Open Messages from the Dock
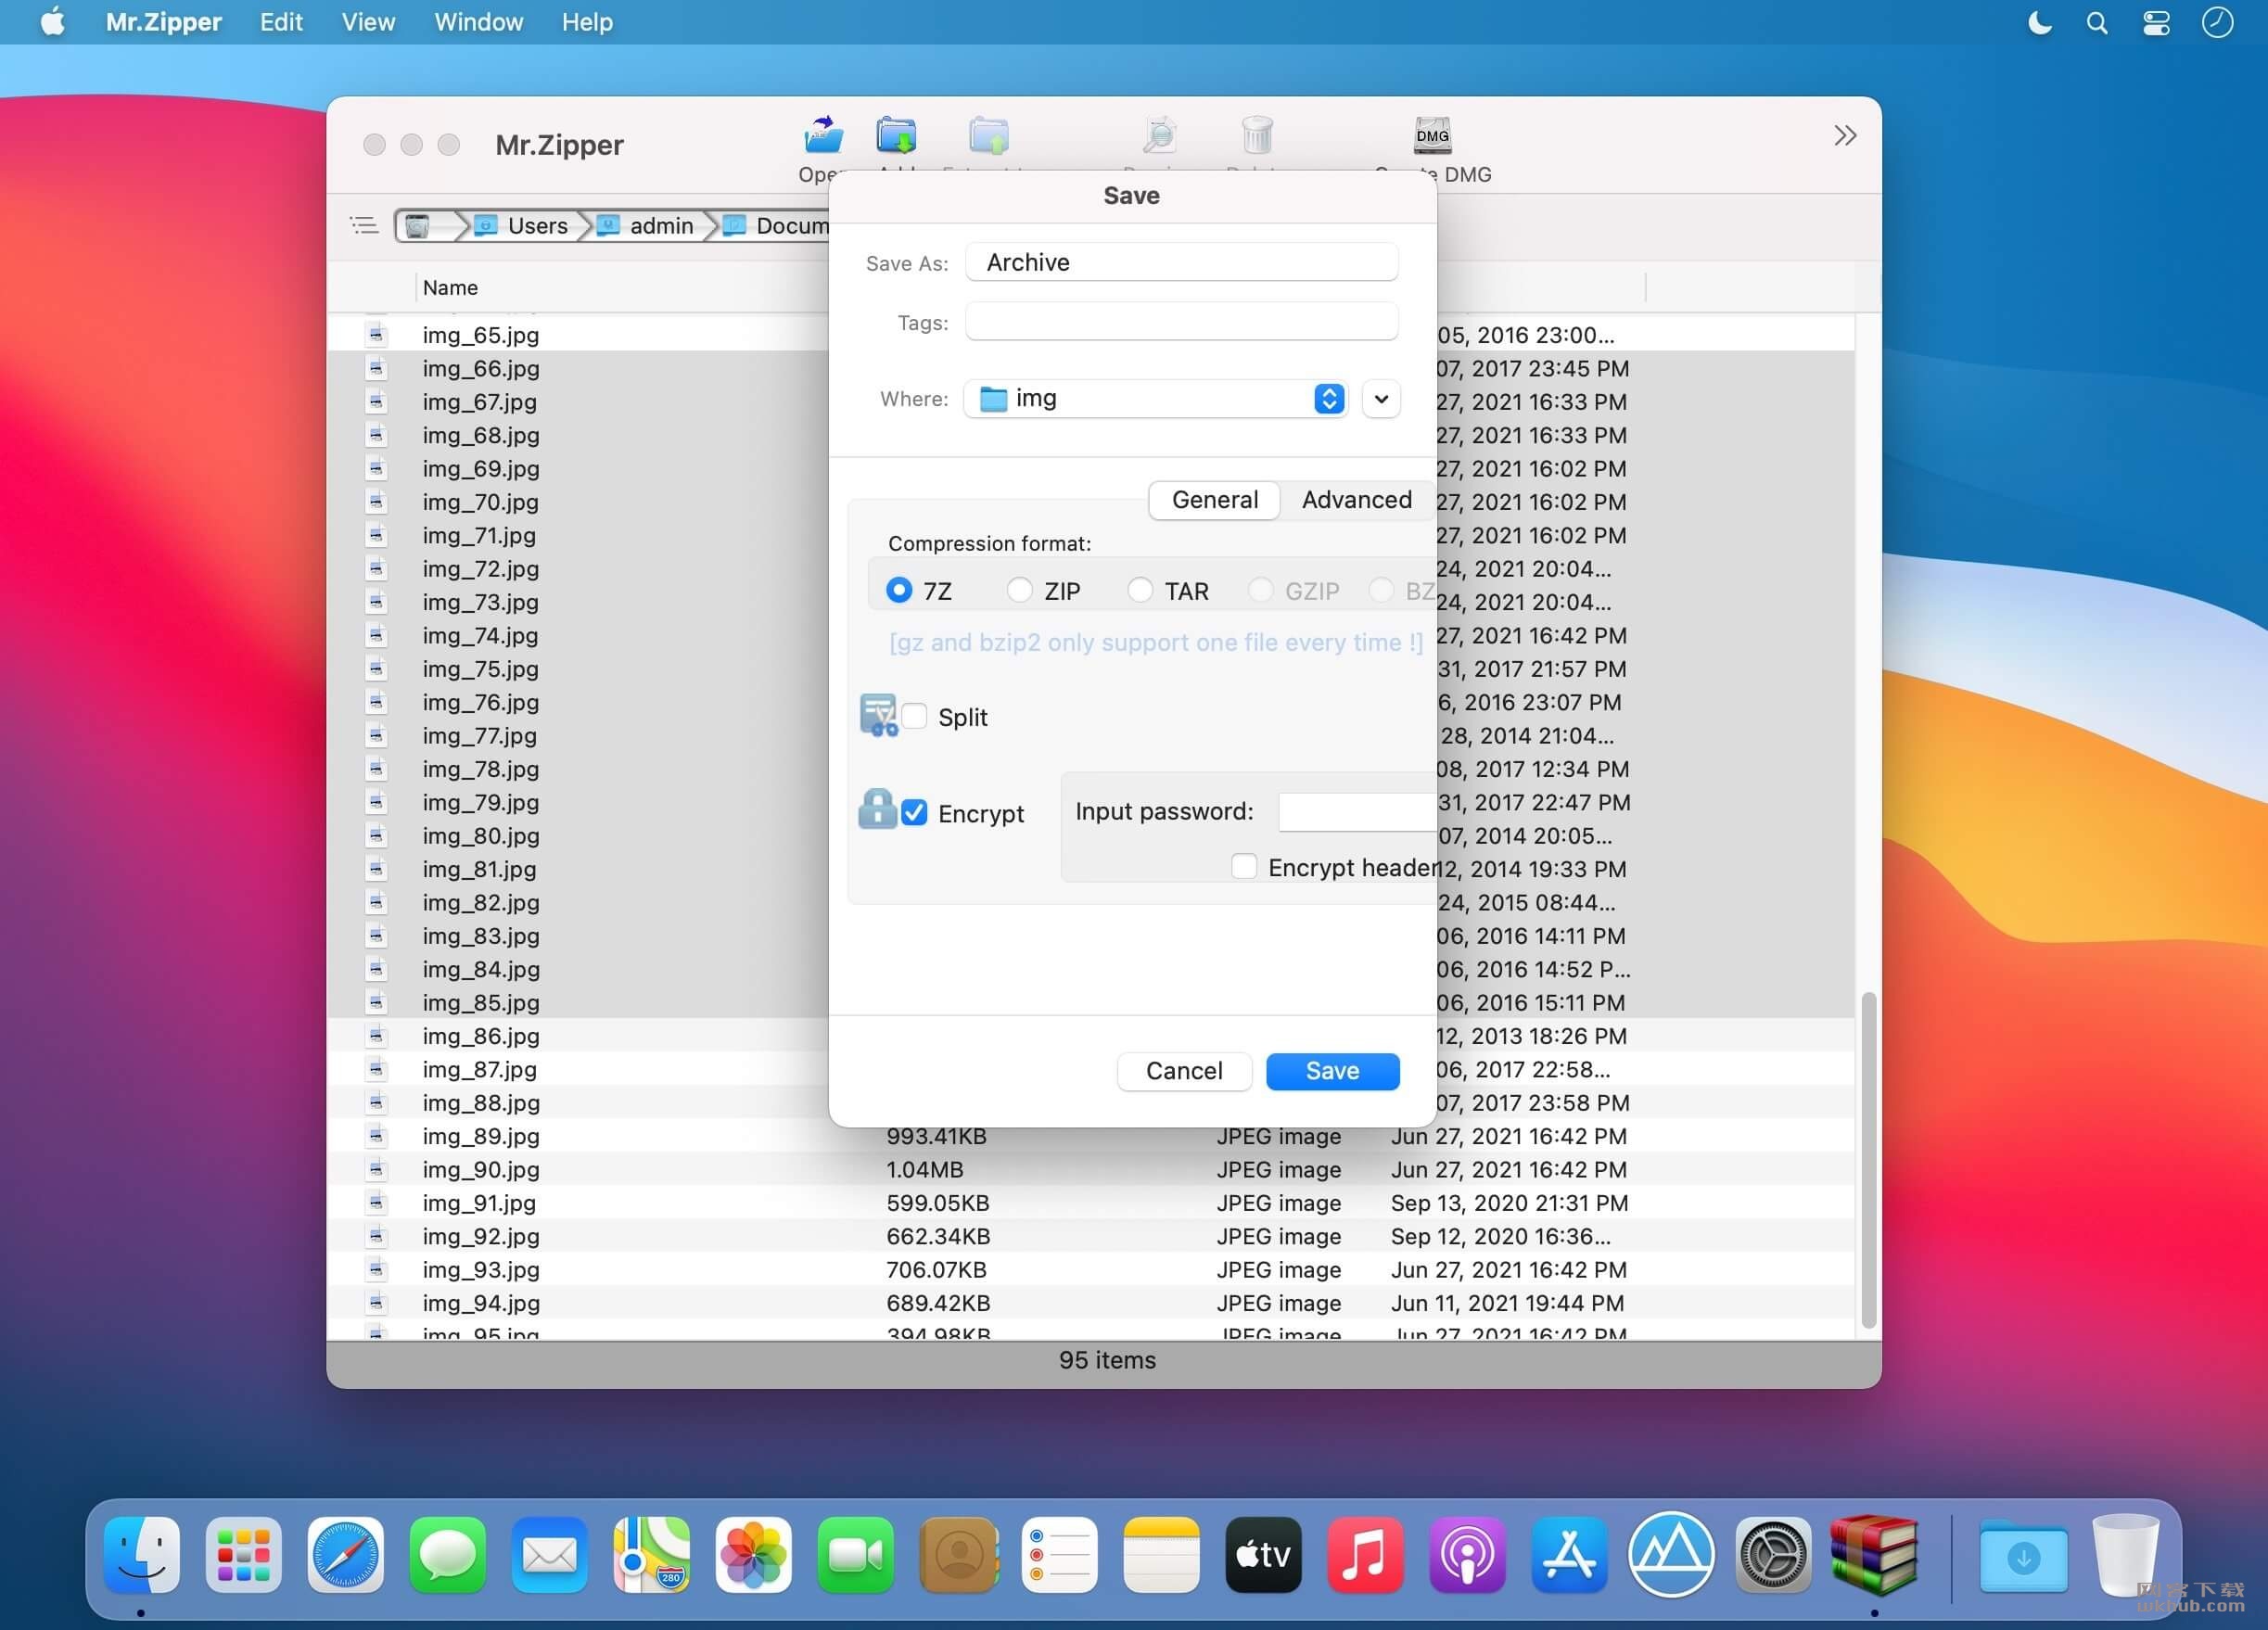 (x=448, y=1555)
